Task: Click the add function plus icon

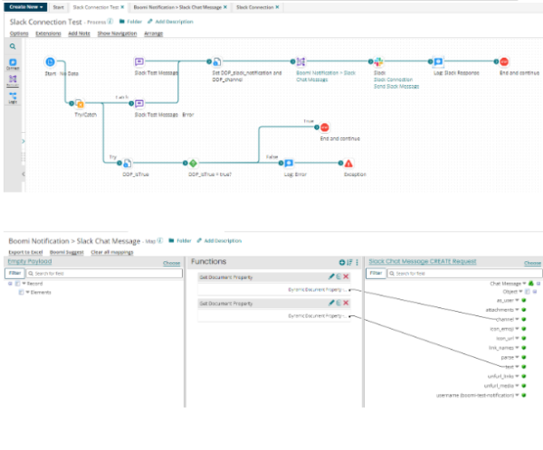Action: 342,262
